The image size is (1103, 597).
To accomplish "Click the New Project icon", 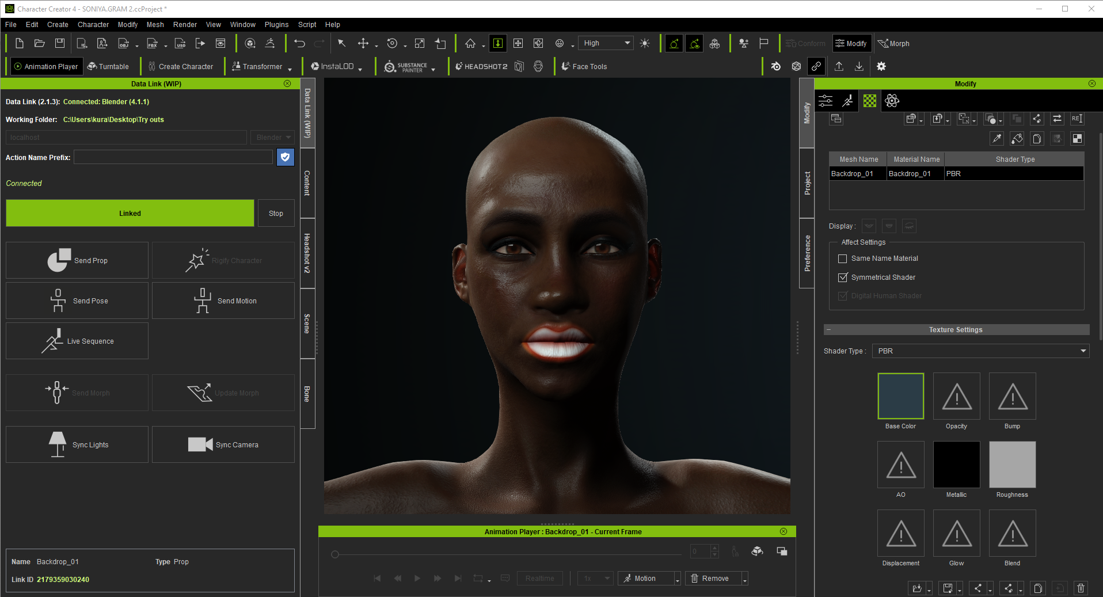I will [20, 43].
